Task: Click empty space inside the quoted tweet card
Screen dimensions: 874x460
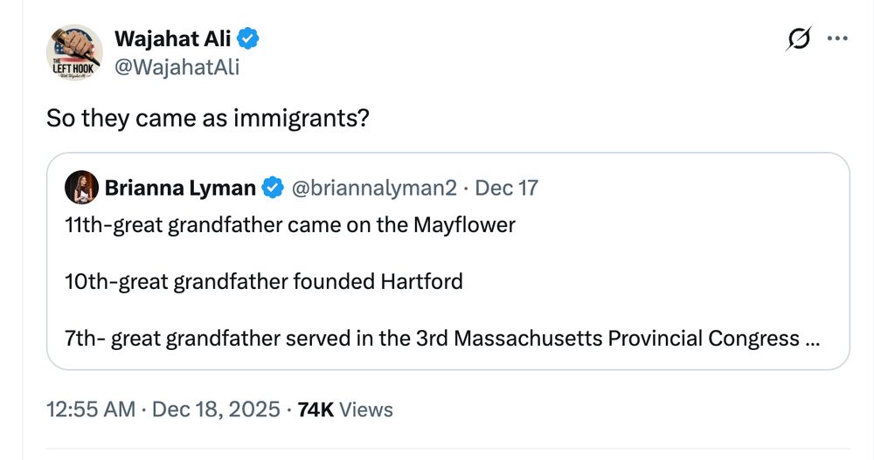Action: click(x=699, y=262)
